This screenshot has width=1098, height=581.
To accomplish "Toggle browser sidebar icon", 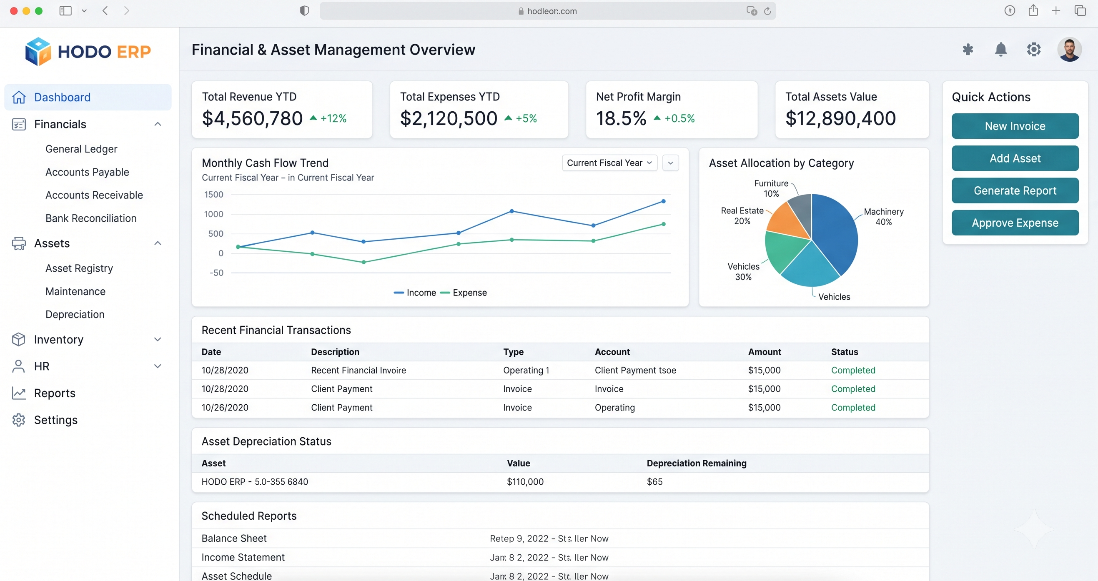I will [x=65, y=11].
